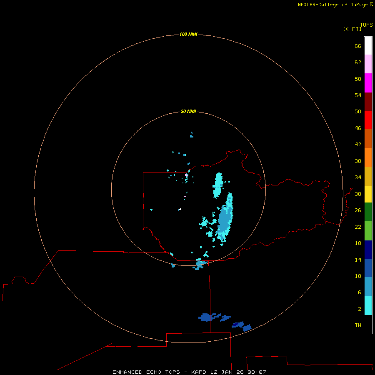Click the legend value 66
The image size is (375, 375).
pos(358,46)
